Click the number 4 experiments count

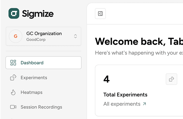pos(106,79)
